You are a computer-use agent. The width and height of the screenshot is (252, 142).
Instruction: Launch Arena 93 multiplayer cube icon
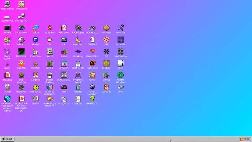[50, 87]
